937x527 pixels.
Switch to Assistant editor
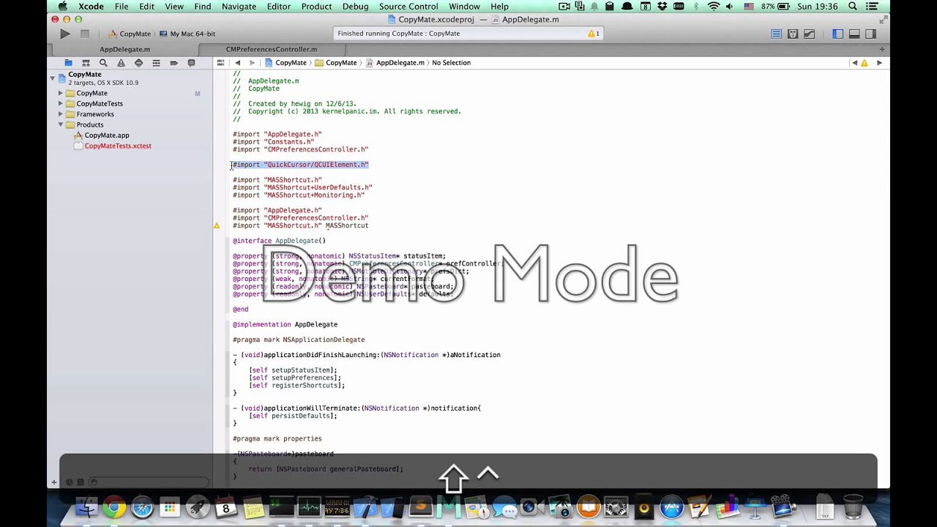[793, 34]
